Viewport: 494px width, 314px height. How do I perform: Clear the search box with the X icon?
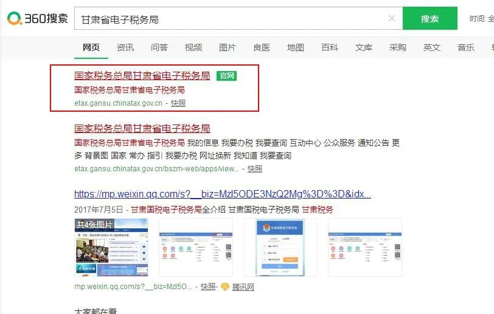click(x=392, y=18)
